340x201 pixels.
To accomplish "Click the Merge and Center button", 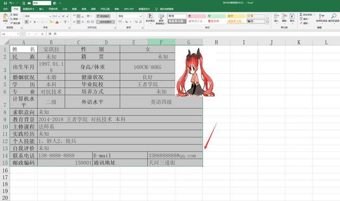I will pos(106,22).
